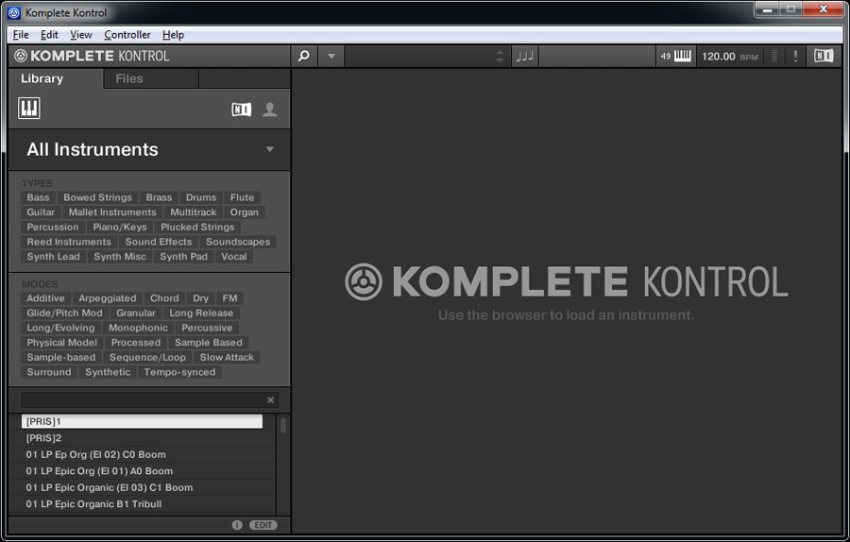Viewport: 850px width, 542px height.
Task: Click the NI logo at top right
Action: click(x=824, y=56)
